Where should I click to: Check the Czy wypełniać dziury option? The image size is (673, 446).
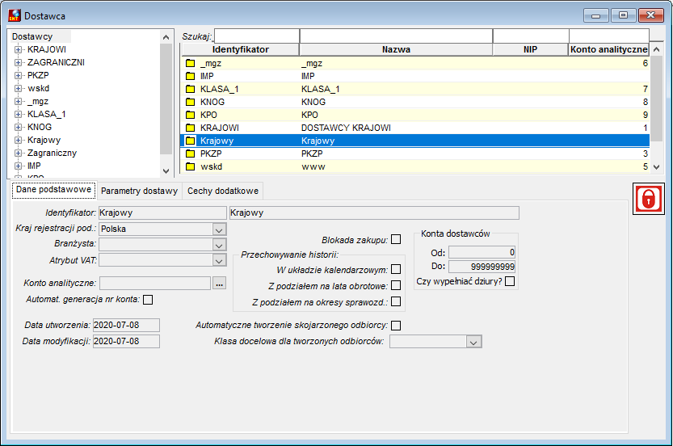[x=510, y=281]
